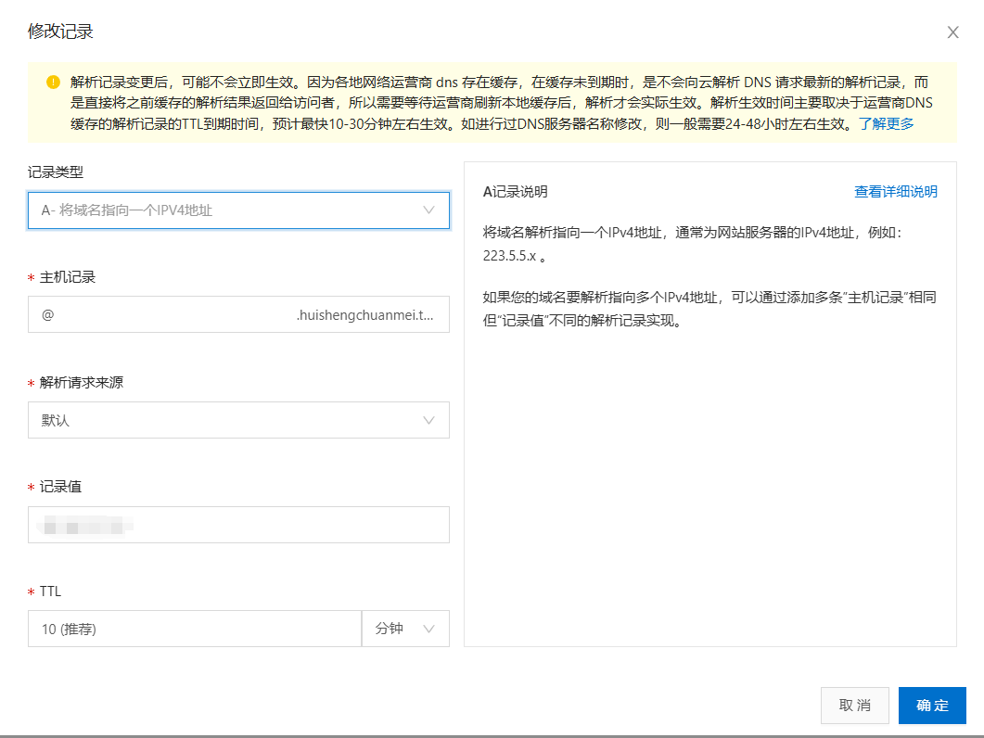Viewport: 984px width, 738px height.
Task: Click the chevron arrow in the 解析请求来源 selector
Action: [x=428, y=420]
